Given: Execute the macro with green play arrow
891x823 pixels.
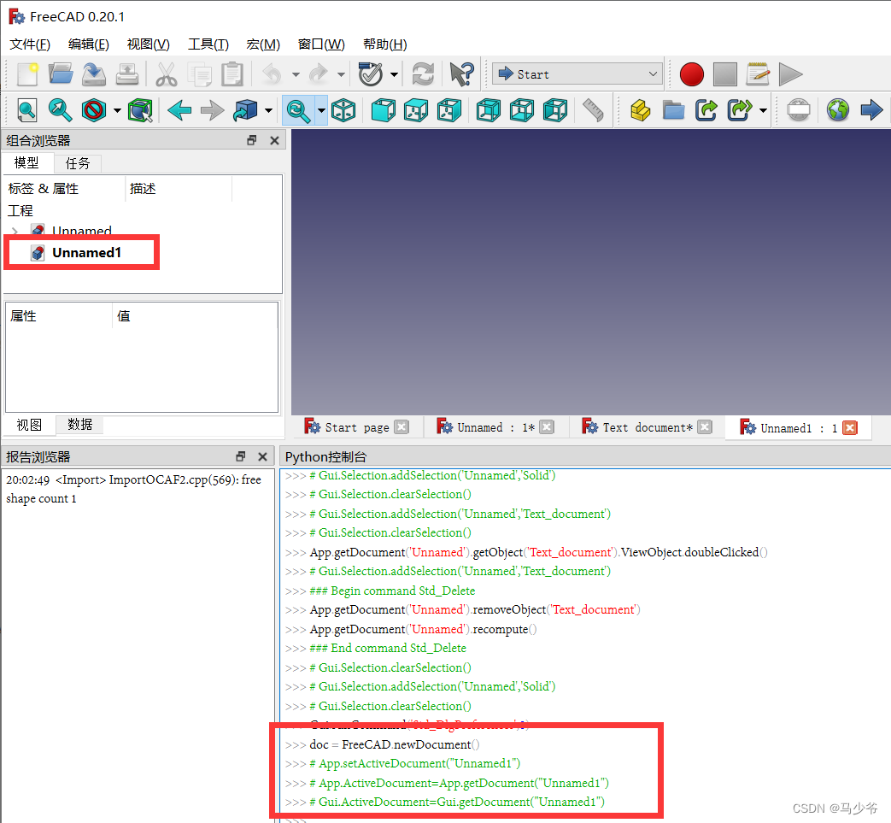Looking at the screenshot, I should pyautogui.click(x=790, y=74).
